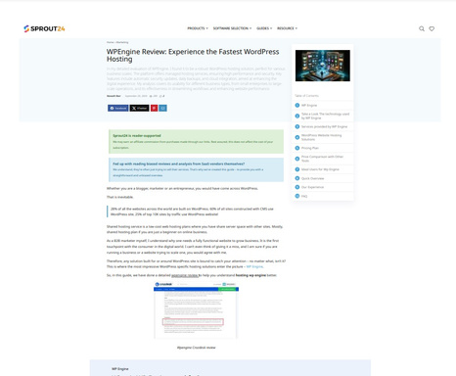Jump to Services provided by WP Engine
The width and height of the screenshot is (456, 376).
click(x=324, y=126)
